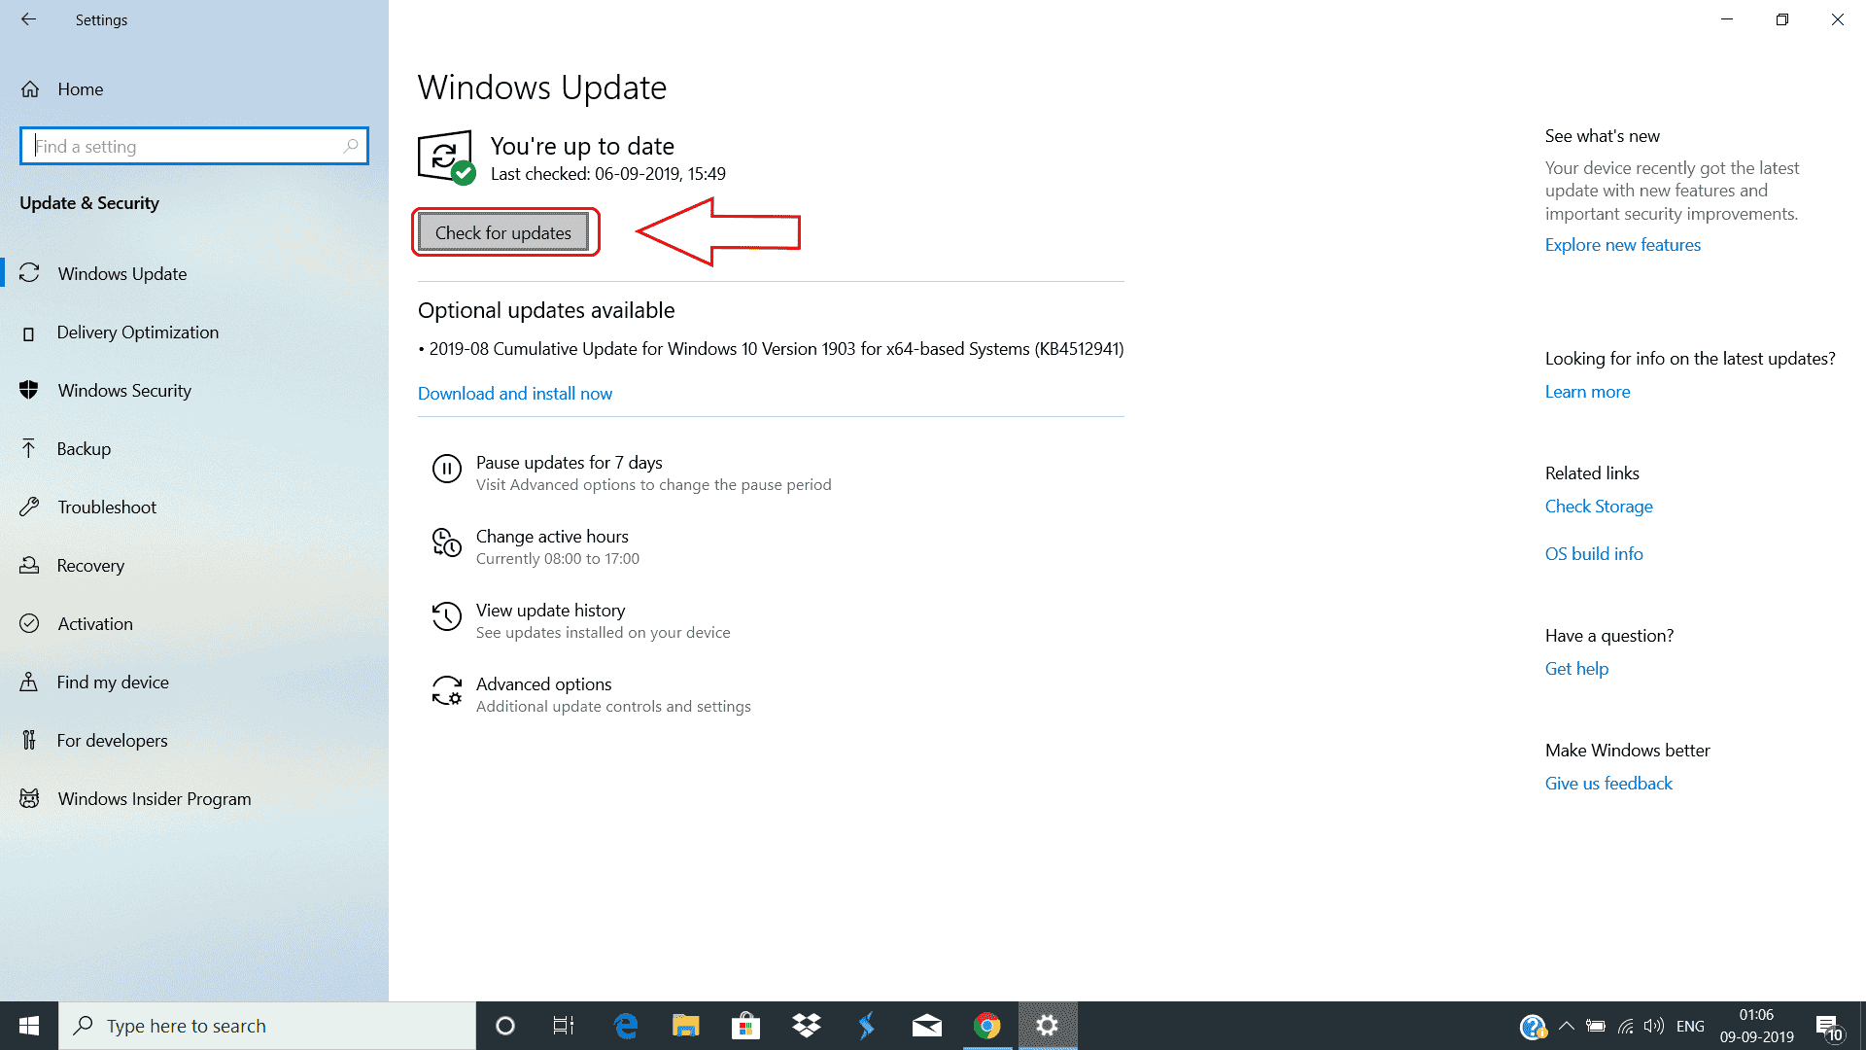Click the Windows Security shield icon
The image size is (1866, 1050).
[x=29, y=390]
